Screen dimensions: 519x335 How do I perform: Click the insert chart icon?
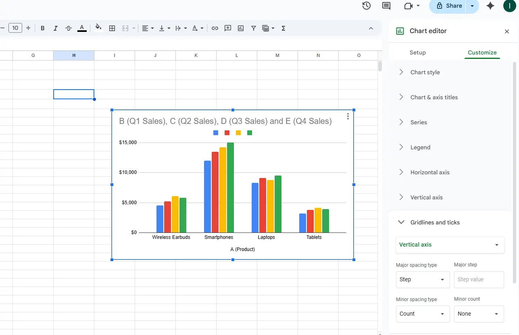(241, 28)
